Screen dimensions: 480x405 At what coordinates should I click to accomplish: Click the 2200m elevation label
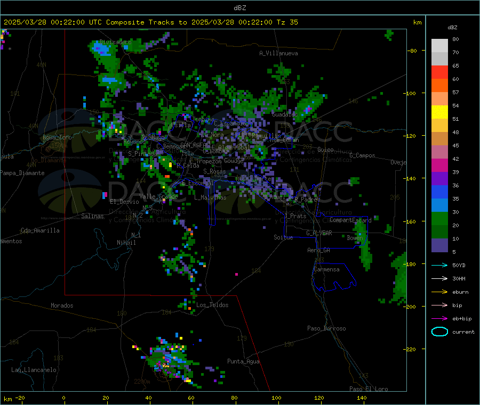[142, 382]
